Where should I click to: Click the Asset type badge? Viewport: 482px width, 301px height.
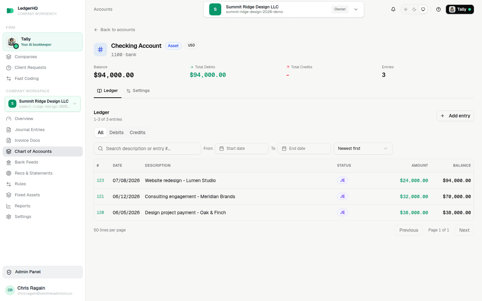[173, 46]
